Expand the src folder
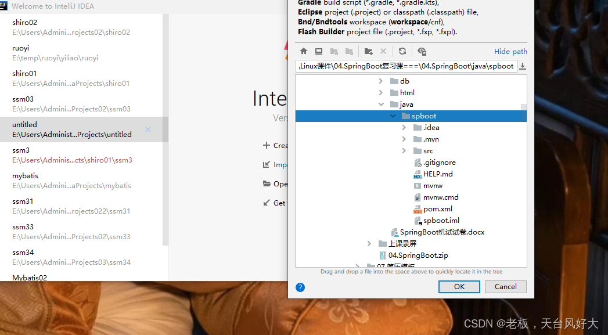This screenshot has height=335, width=608. click(404, 151)
